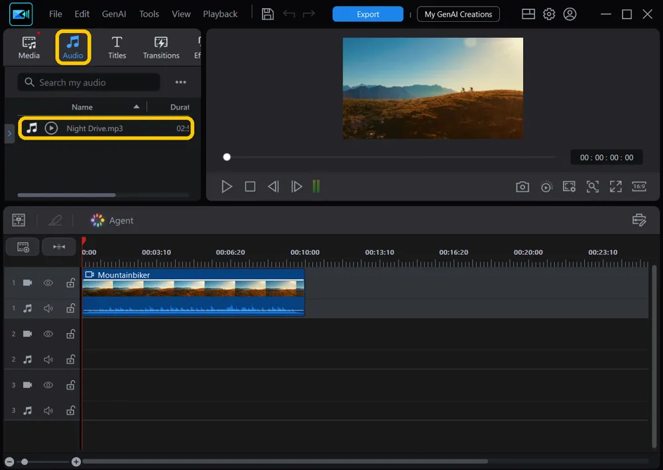Step to next frame
The width and height of the screenshot is (663, 470).
click(296, 186)
